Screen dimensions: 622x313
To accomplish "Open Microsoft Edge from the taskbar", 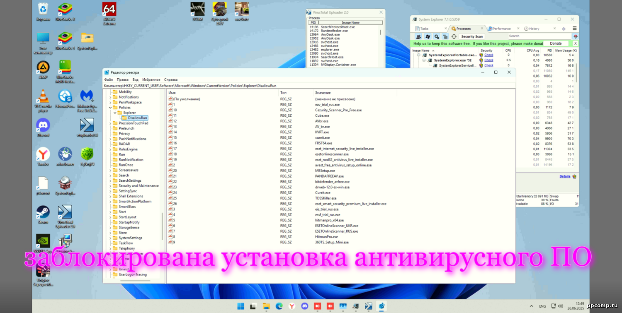I will point(279,306).
